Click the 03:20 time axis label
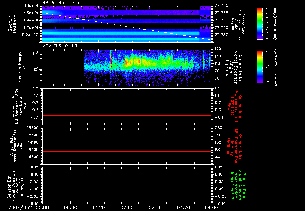The image size is (305, 211). click(183, 207)
